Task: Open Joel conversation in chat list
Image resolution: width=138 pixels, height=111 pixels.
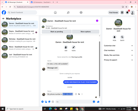Action: coord(19,56)
